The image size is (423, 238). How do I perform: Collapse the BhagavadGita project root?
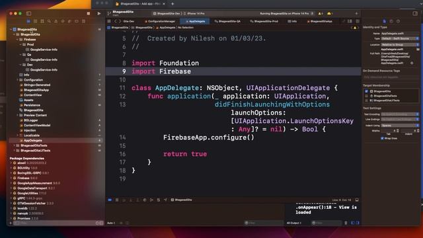[x=11, y=29]
